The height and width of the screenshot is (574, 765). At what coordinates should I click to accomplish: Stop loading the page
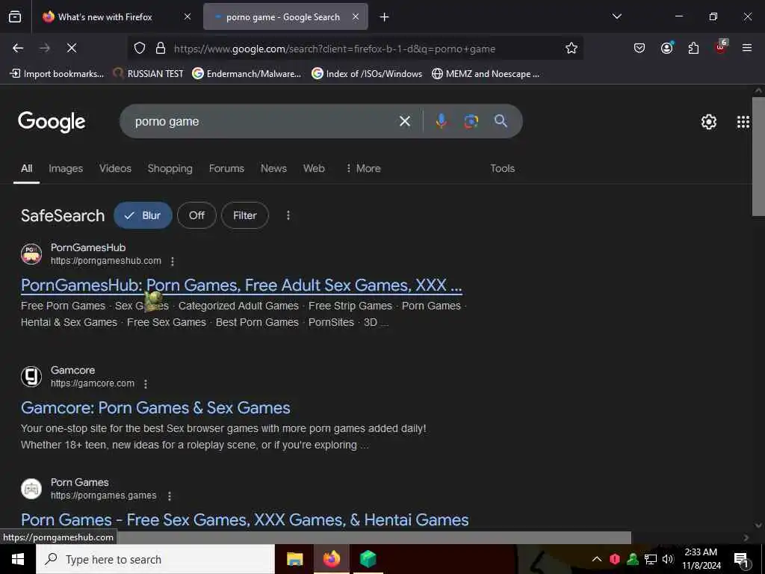click(x=71, y=48)
